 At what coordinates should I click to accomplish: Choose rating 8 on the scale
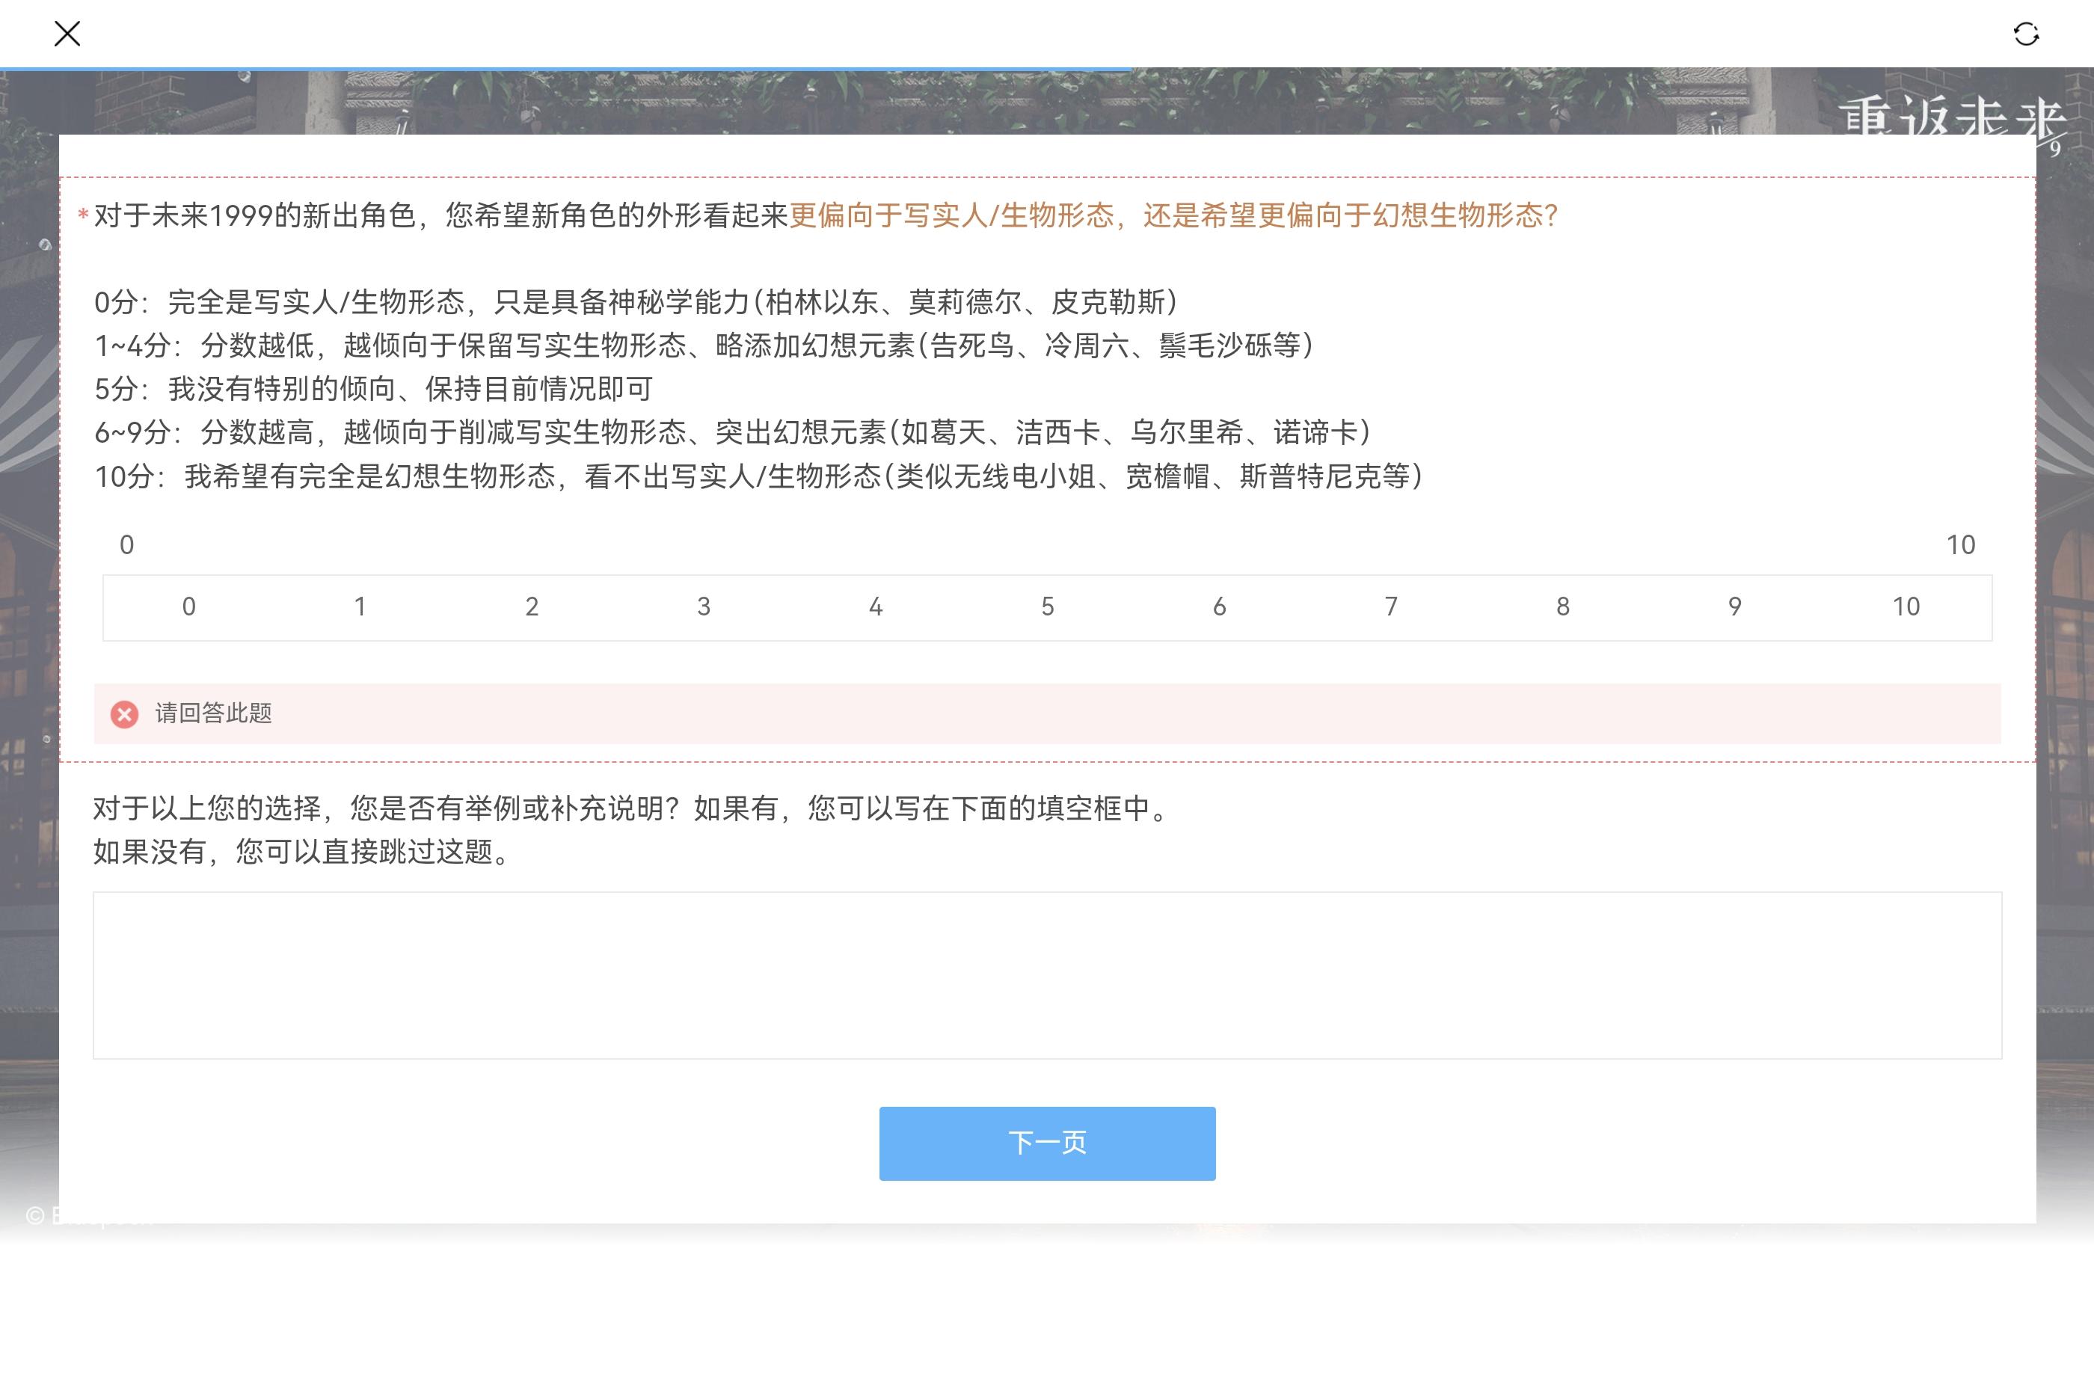click(1562, 607)
